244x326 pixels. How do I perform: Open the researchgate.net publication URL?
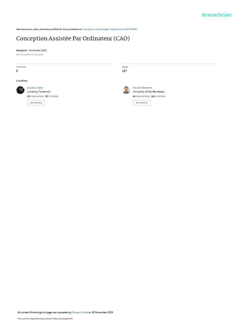(x=110, y=29)
